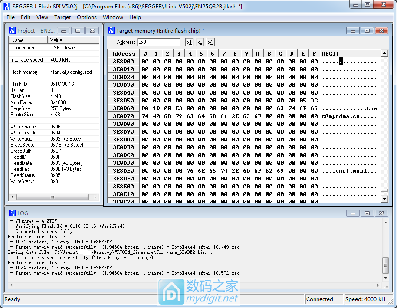Open the View menu
397x308 pixels.
click(42, 17)
